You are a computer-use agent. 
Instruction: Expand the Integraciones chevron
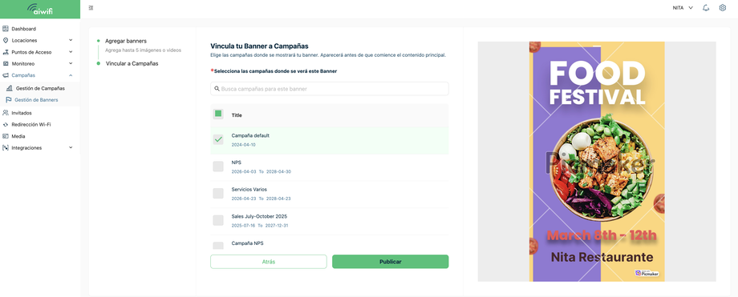pos(71,147)
